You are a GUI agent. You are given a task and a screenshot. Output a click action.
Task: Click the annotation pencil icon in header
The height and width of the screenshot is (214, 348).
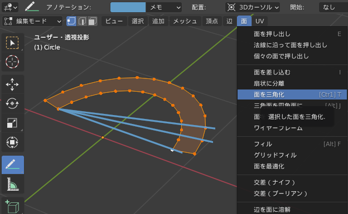pyautogui.click(x=32, y=7)
